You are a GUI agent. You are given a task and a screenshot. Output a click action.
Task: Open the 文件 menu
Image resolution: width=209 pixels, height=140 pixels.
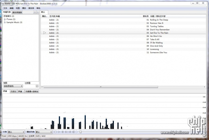5,8
